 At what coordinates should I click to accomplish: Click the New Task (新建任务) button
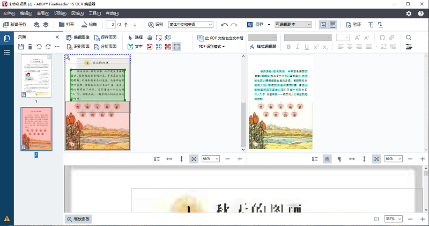tap(15, 25)
